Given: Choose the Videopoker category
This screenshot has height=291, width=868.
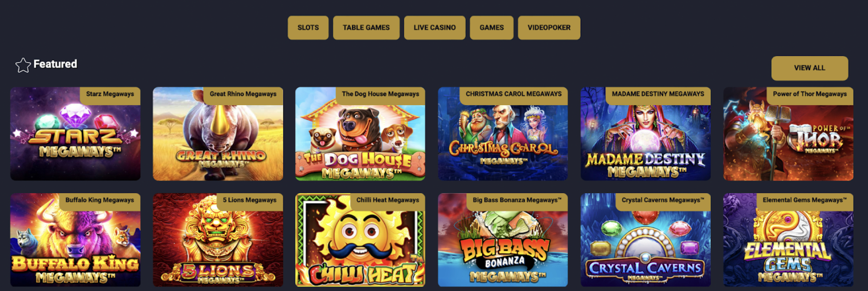Looking at the screenshot, I should [x=549, y=27].
